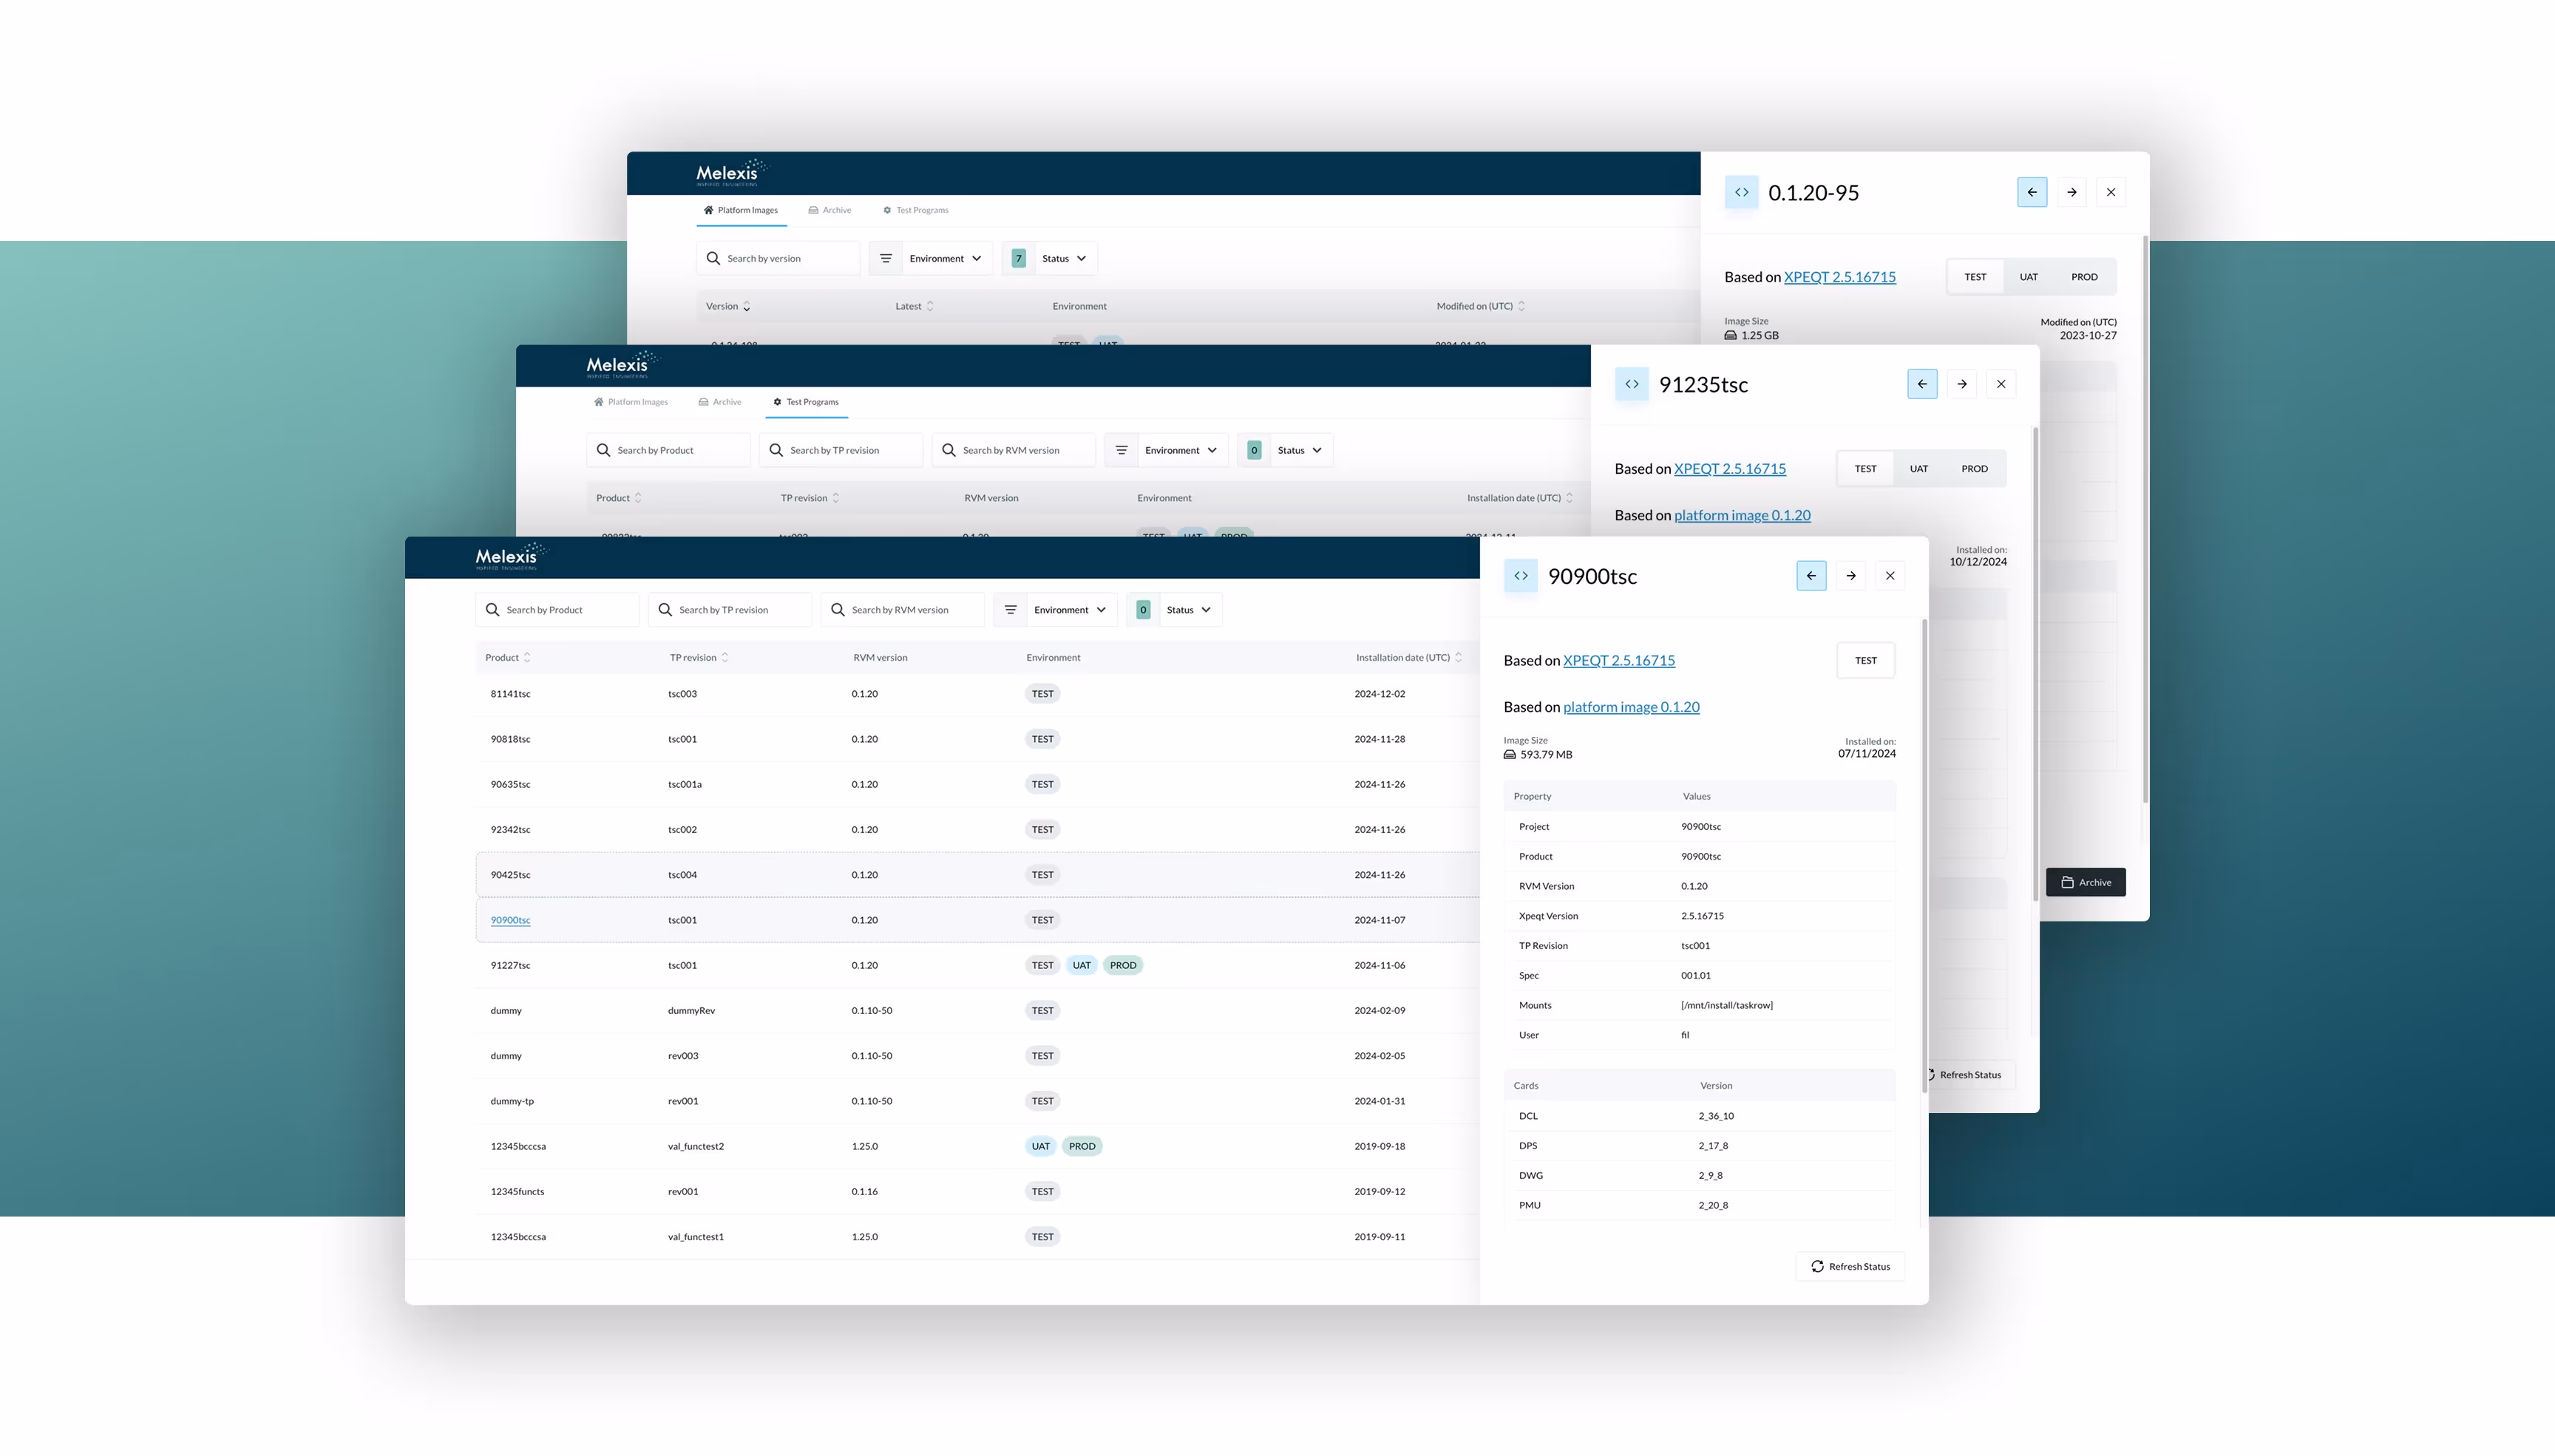Click Refresh Status button in 90900tsc panel
The height and width of the screenshot is (1456, 2555).
tap(1850, 1267)
